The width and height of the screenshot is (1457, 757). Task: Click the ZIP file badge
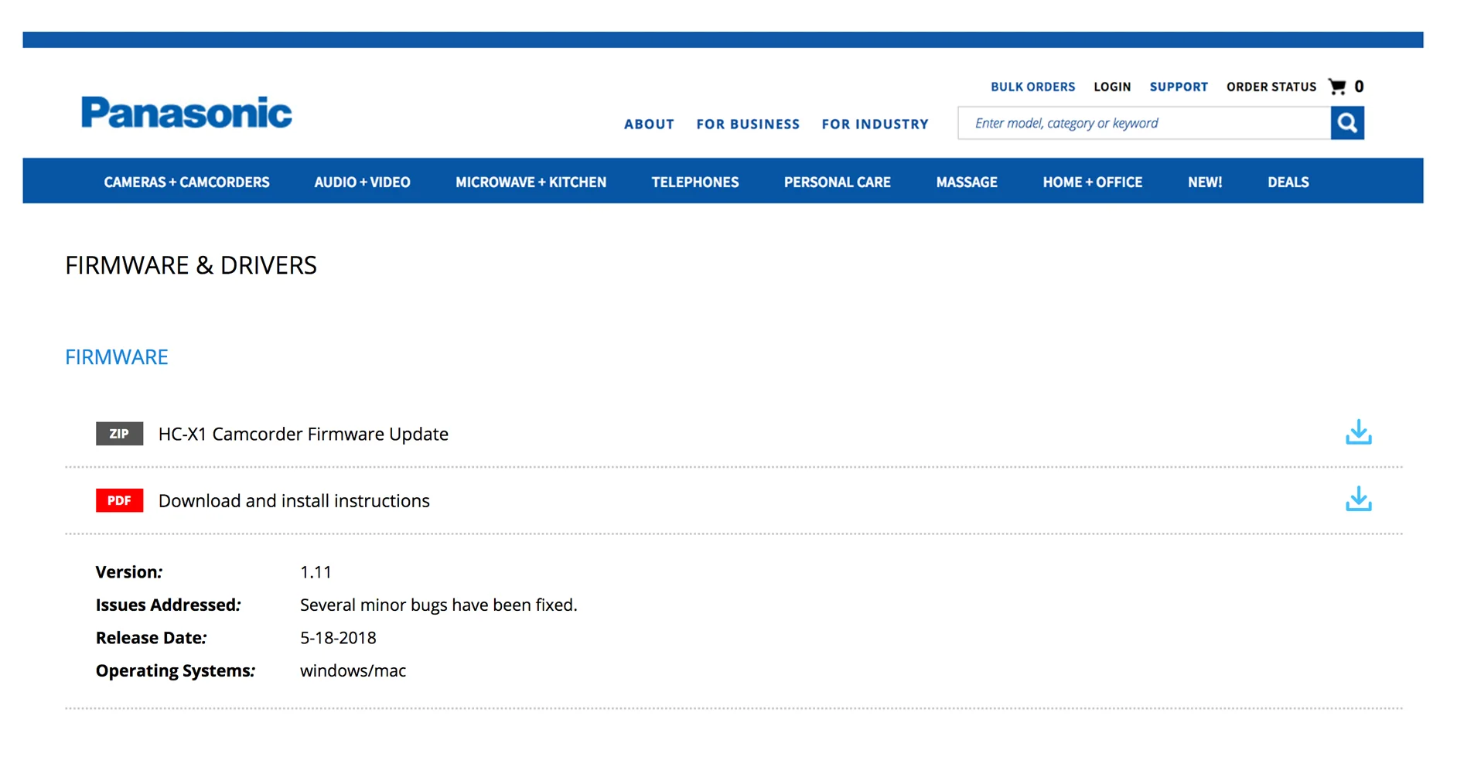click(119, 434)
